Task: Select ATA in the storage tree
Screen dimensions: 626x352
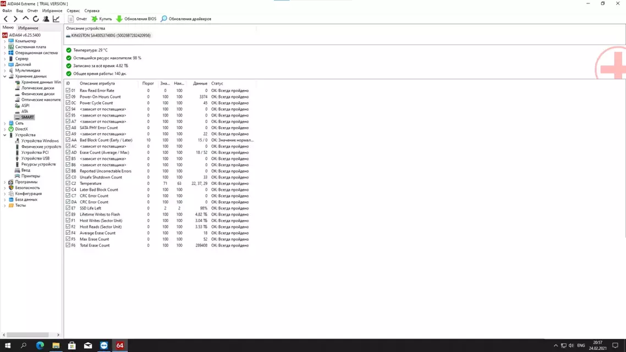Action: 25,111
